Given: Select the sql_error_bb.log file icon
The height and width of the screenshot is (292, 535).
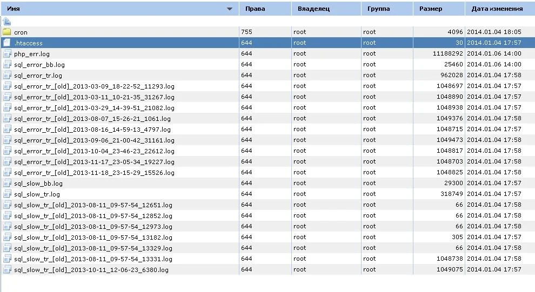Looking at the screenshot, I should click(x=7, y=64).
